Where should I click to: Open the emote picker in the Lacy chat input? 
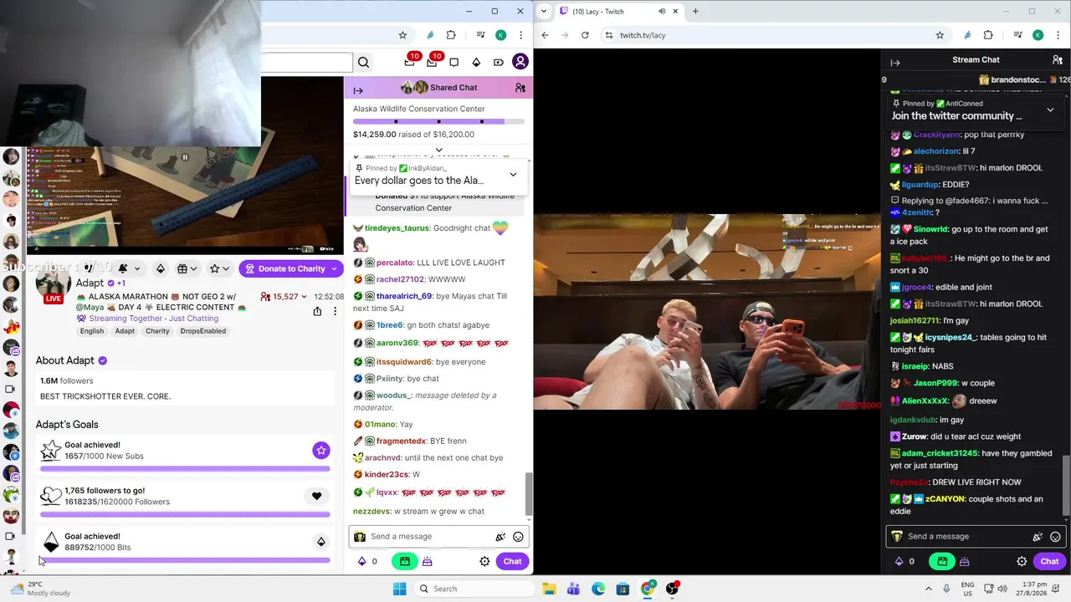coord(1055,537)
